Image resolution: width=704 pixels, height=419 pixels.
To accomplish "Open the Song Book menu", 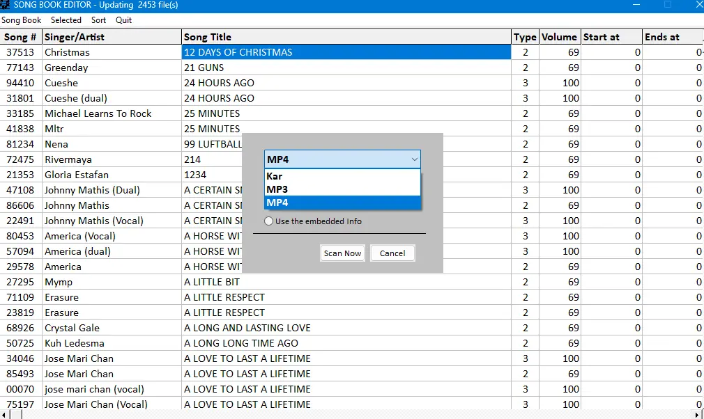I will pos(21,20).
